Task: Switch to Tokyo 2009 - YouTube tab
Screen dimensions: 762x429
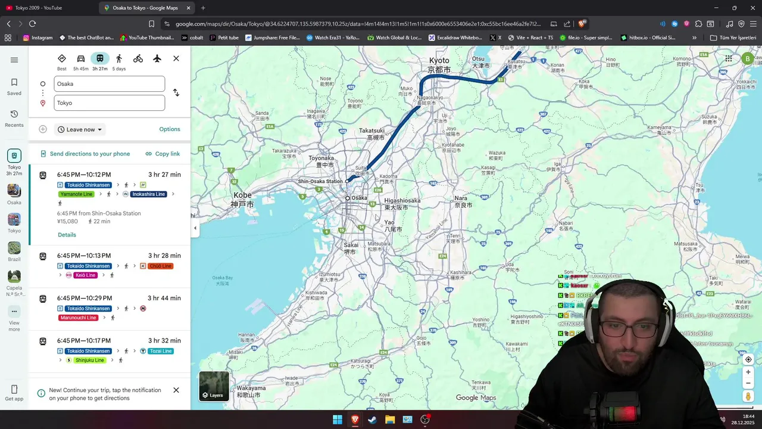Action: 49,8
